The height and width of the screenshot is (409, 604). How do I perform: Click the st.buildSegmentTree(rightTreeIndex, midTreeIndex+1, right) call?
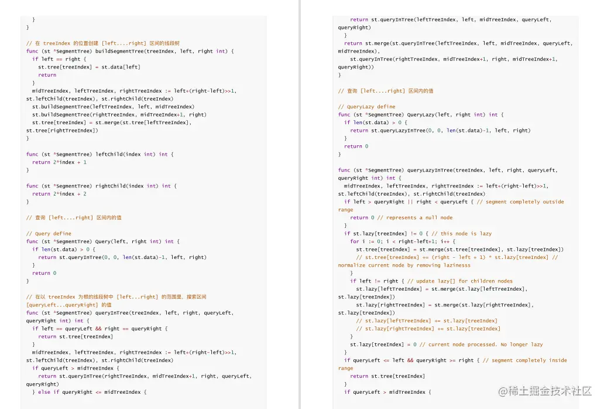[119, 114]
